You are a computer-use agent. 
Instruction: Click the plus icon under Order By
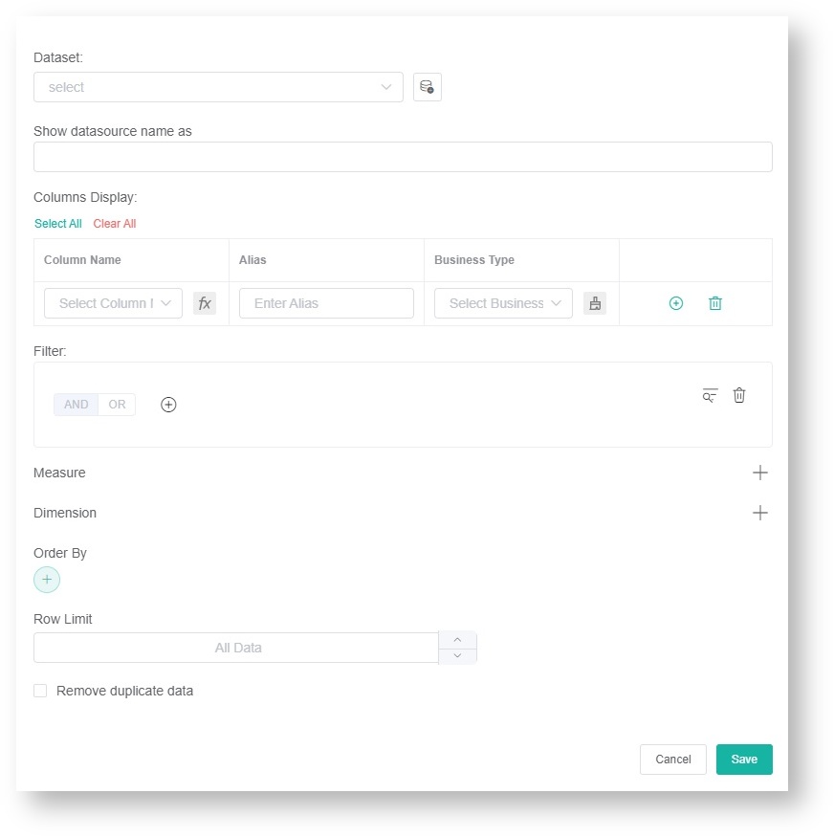(46, 580)
